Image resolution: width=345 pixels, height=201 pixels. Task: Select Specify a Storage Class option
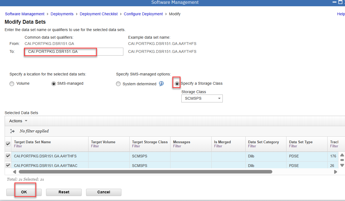tap(177, 84)
